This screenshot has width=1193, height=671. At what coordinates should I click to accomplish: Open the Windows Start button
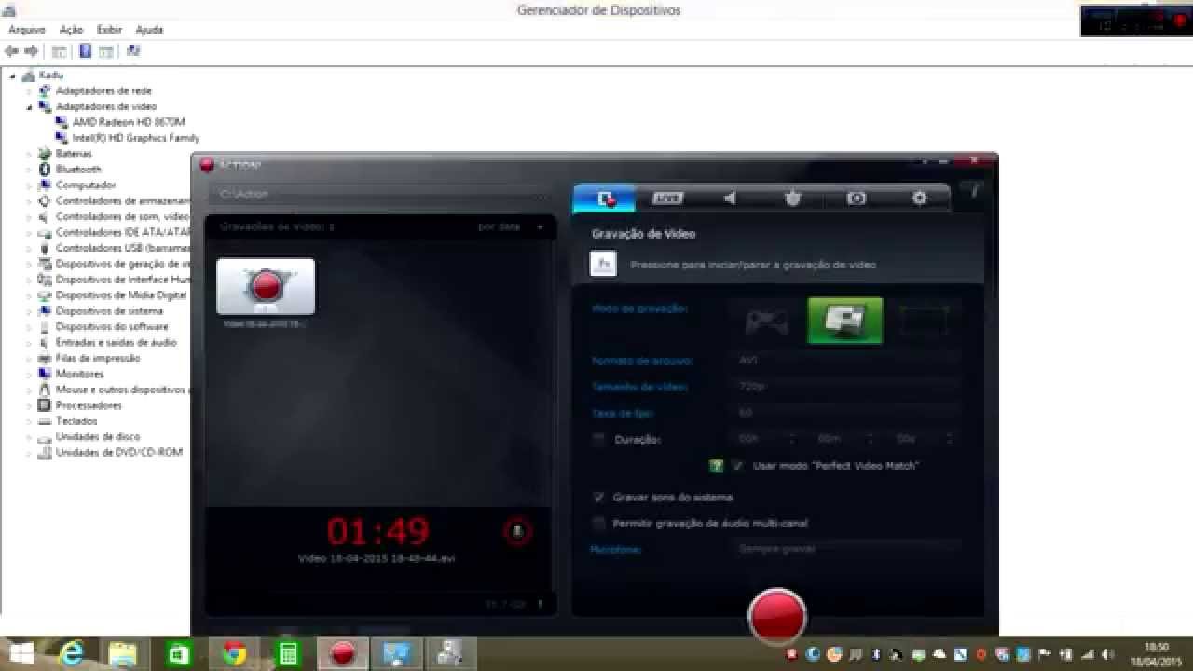[21, 654]
